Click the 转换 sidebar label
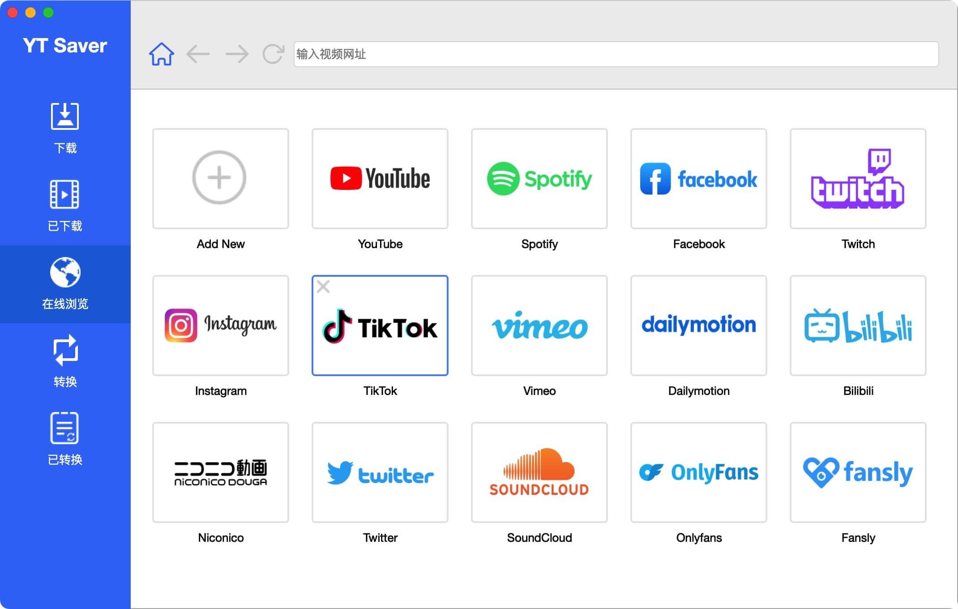Viewport: 958px width, 609px height. click(x=65, y=382)
